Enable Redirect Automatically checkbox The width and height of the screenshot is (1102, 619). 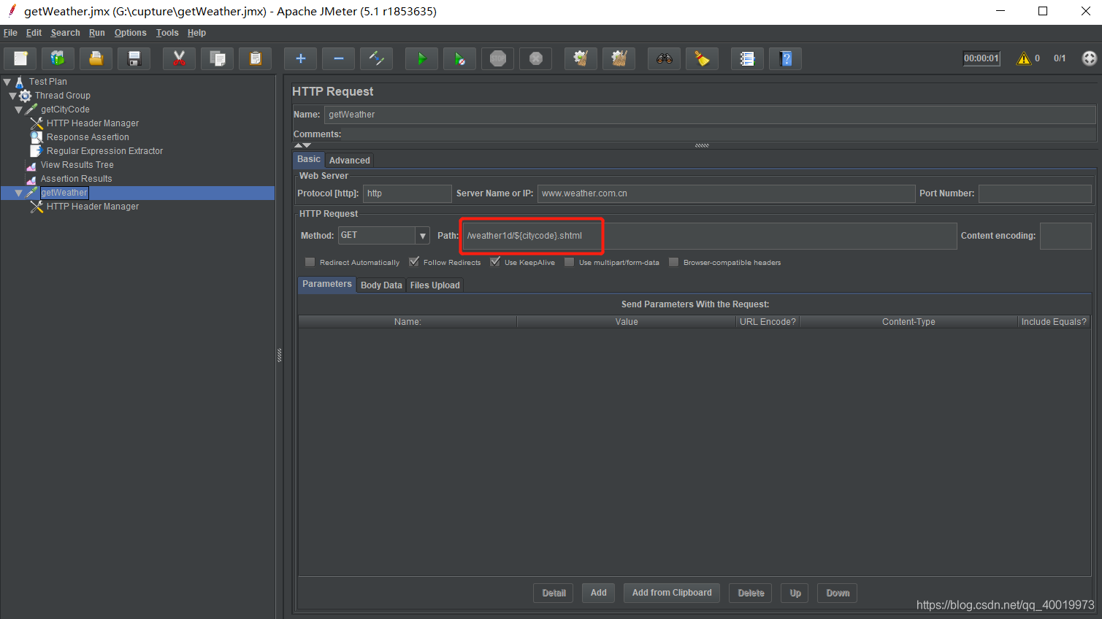click(310, 262)
